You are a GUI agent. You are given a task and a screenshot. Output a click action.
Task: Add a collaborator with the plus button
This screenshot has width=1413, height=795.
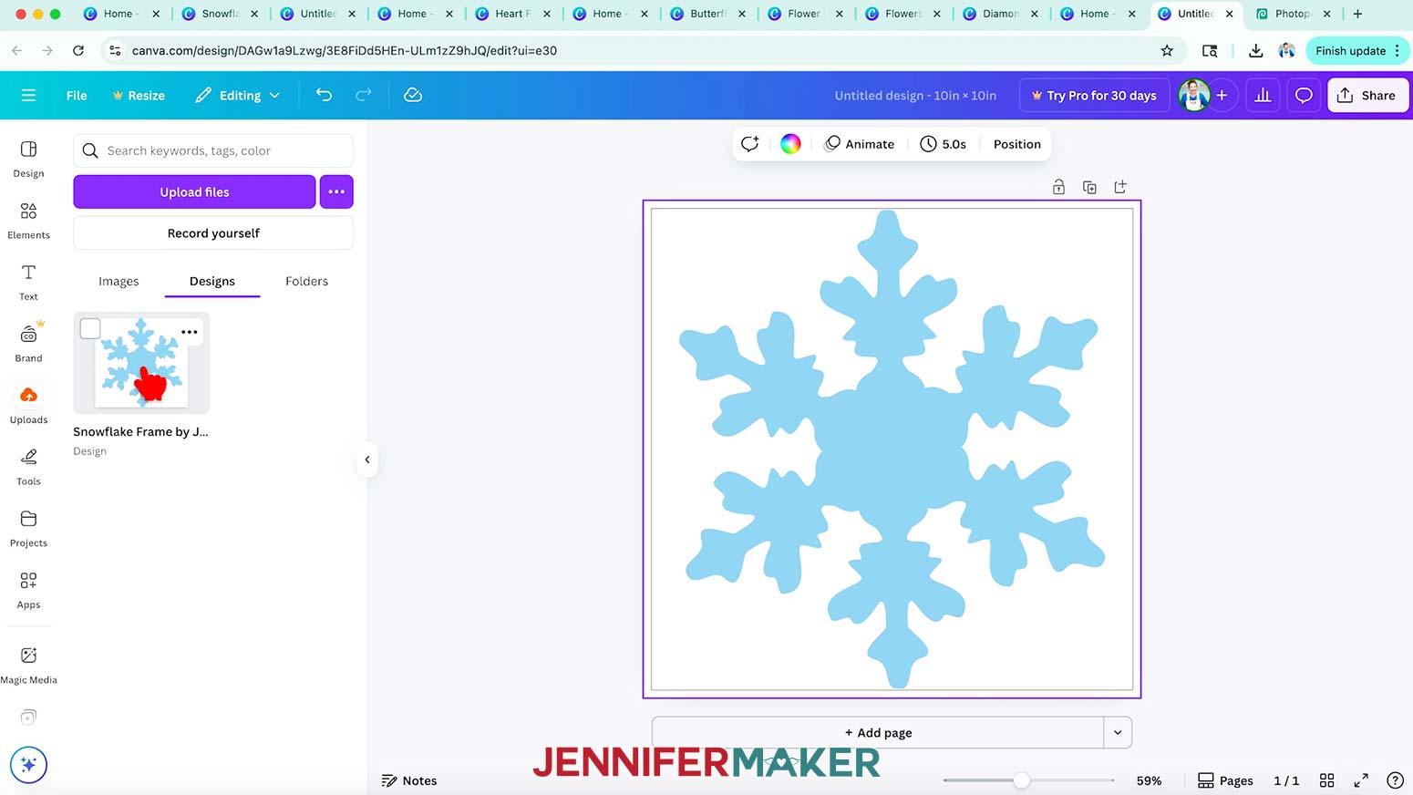pyautogui.click(x=1222, y=95)
